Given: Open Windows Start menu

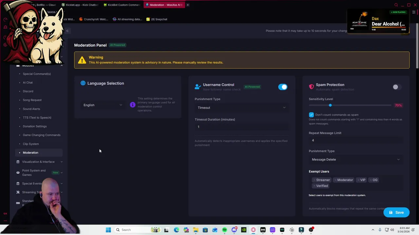Looking at the screenshot, I should (x=108, y=230).
